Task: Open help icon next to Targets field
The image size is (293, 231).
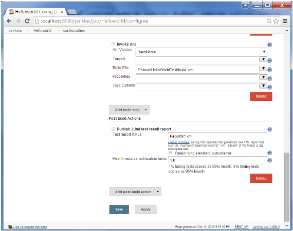Action: [269, 60]
